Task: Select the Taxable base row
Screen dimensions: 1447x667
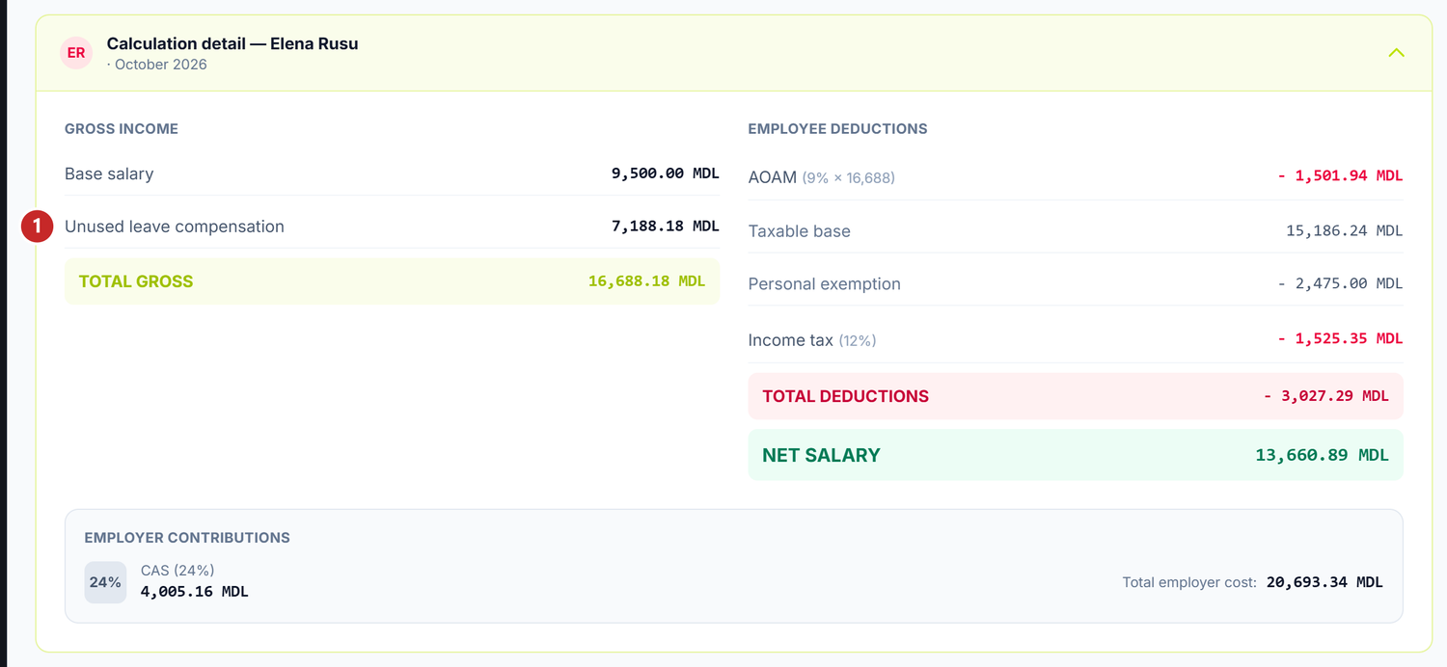Action: [1076, 230]
